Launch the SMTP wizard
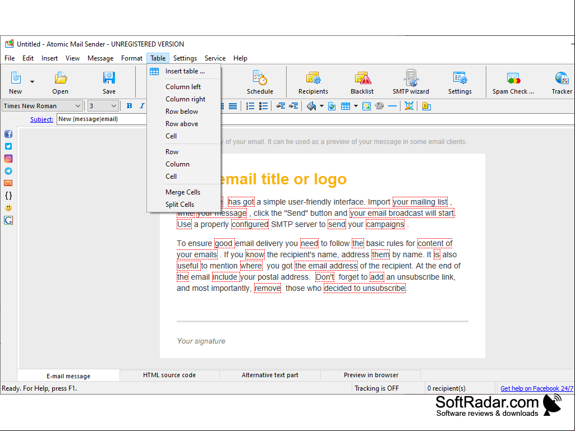This screenshot has width=575, height=431. 411,82
